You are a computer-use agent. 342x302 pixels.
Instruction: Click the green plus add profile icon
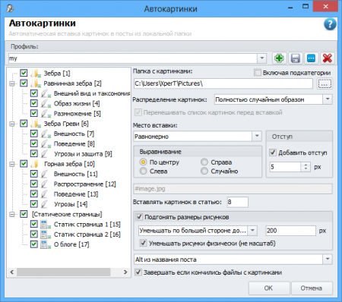pyautogui.click(x=279, y=58)
